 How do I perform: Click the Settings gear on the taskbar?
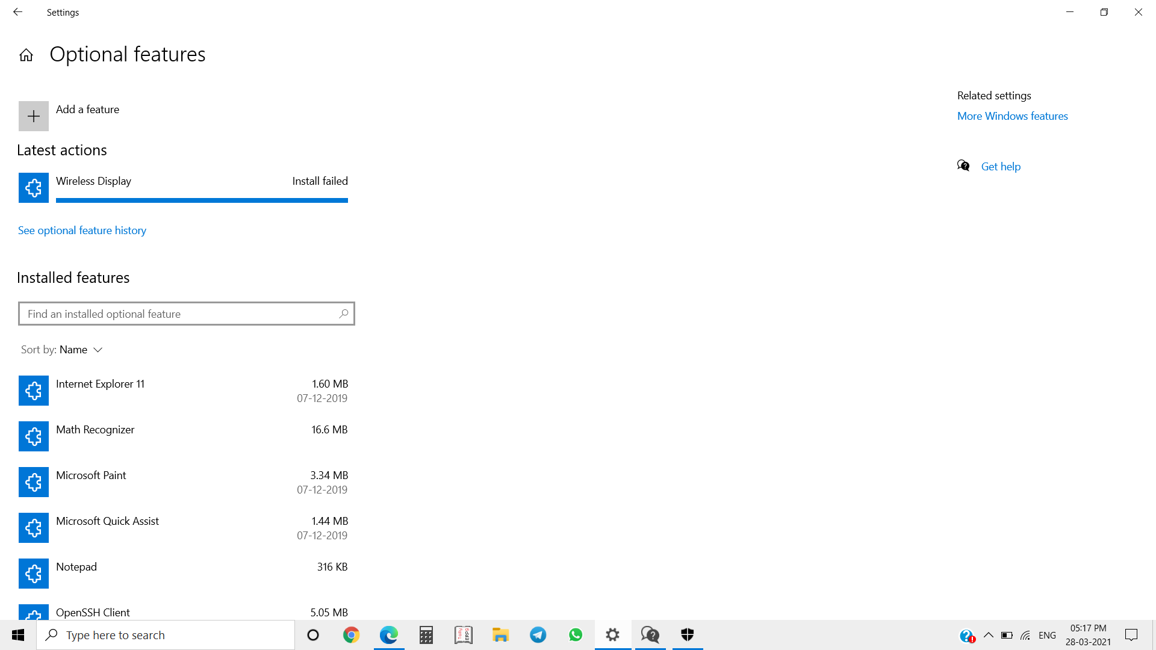613,635
